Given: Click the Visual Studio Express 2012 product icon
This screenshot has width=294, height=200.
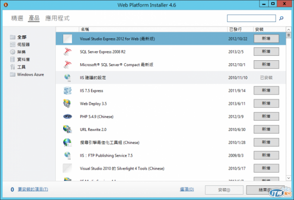Looking at the screenshot, I should tap(68, 39).
